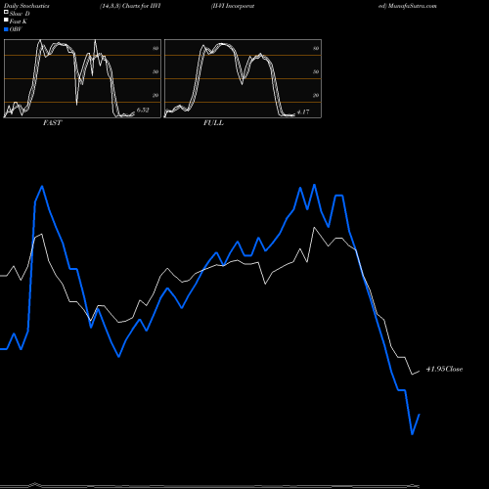Screen dimensions: 489x489
Task: Click the '(14,3,3) Charts for HVI' text
Action: [x=130, y=6]
